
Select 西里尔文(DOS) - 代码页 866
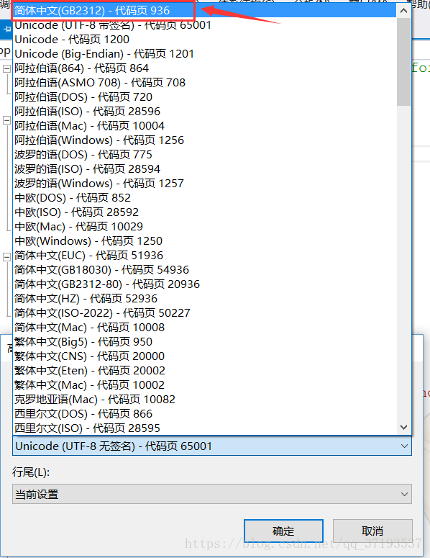pyautogui.click(x=205, y=413)
